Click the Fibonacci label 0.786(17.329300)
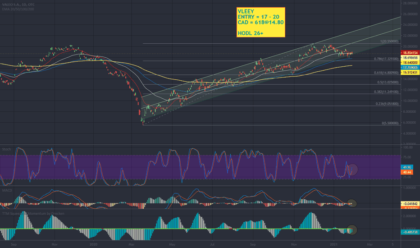The image size is (420, 248). [x=386, y=59]
